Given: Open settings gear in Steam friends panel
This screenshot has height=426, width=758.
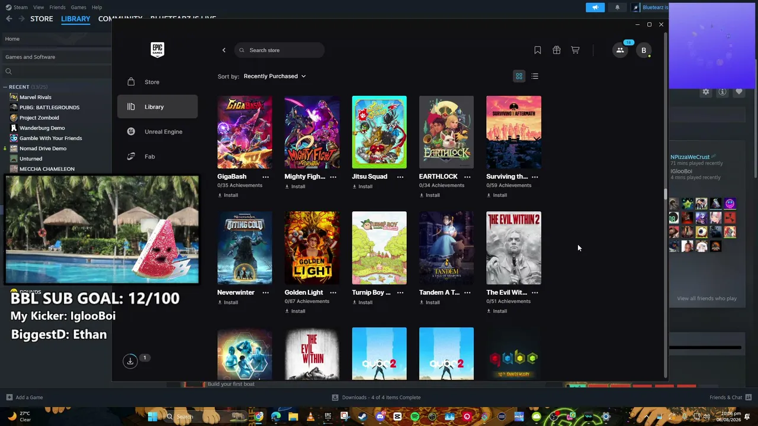Looking at the screenshot, I should click(x=706, y=92).
